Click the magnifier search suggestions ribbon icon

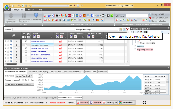[88, 16]
